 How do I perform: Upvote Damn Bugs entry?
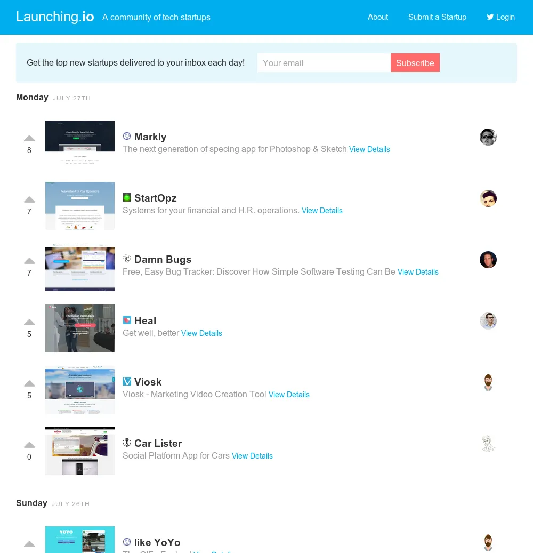(x=29, y=261)
